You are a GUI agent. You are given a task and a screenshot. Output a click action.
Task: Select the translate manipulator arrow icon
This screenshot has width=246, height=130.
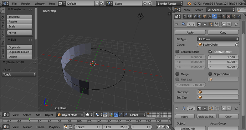pyautogui.click(x=116, y=115)
